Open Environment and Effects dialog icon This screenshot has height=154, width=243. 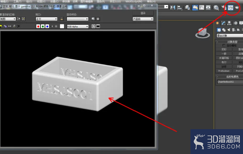click(x=98, y=19)
